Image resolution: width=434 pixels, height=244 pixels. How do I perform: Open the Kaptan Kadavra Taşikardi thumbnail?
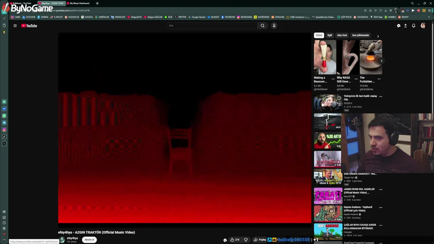point(328,213)
